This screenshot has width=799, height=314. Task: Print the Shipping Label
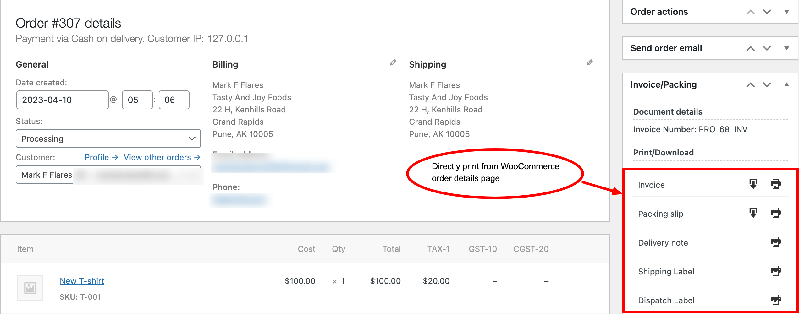click(x=775, y=271)
